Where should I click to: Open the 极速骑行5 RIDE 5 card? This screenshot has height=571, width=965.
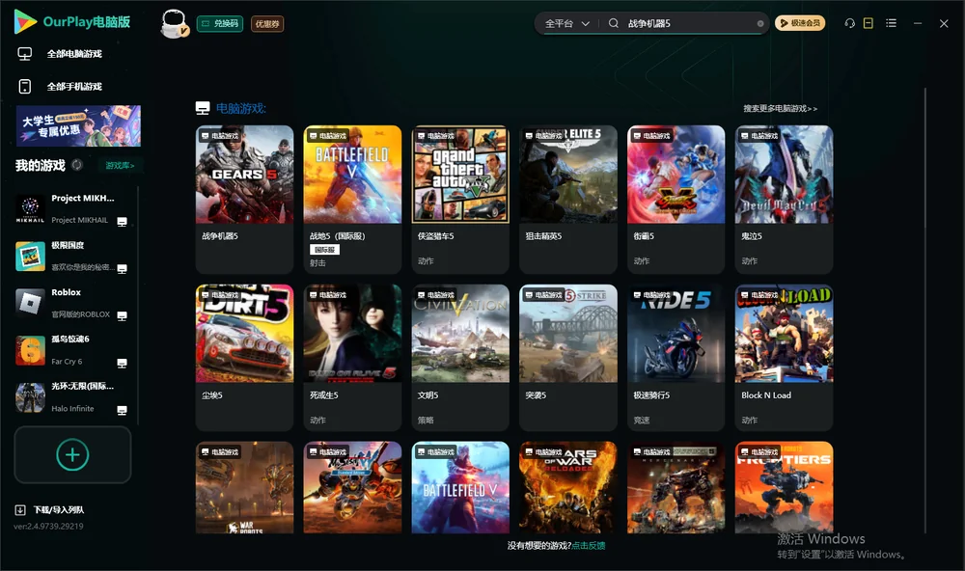(675, 358)
